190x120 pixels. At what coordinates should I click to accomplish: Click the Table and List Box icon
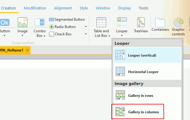click(x=101, y=22)
